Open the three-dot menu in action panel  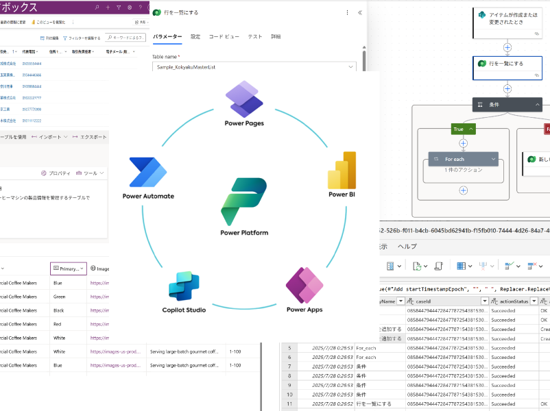pos(347,12)
